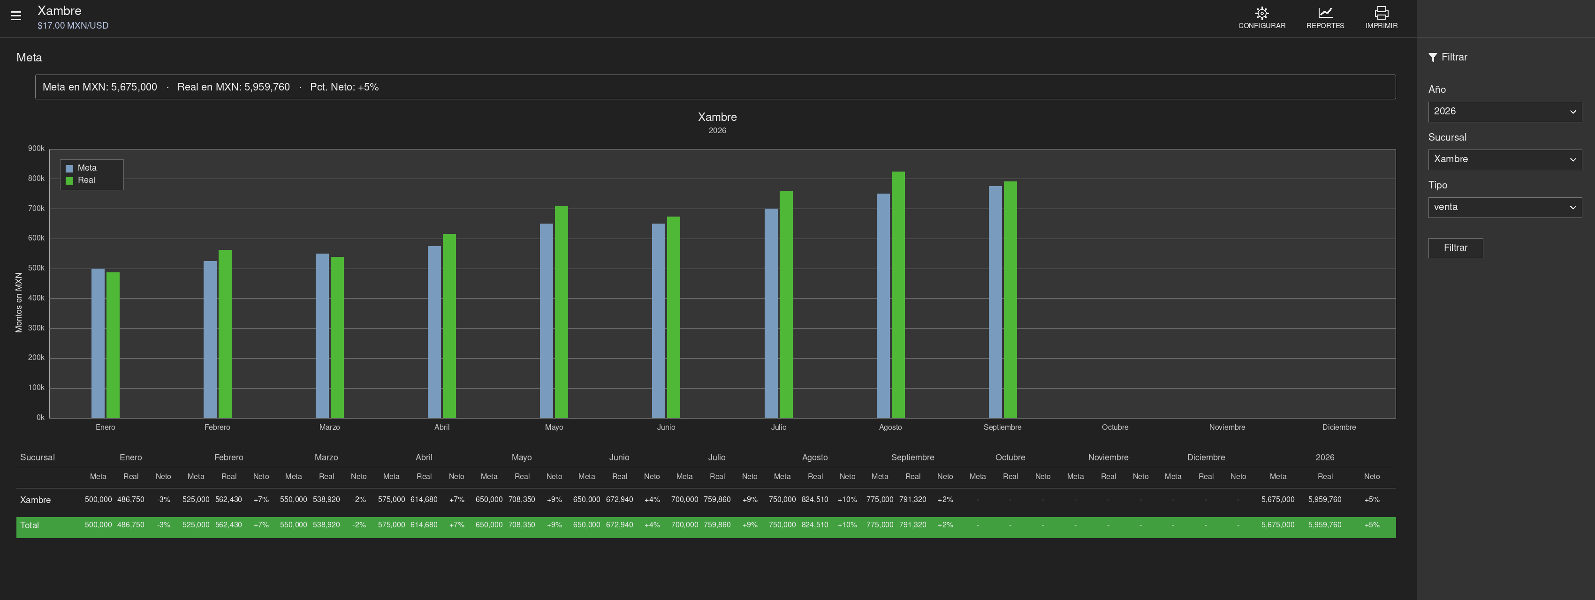Click the Real en MXN: 5,959,760 summary

[234, 87]
